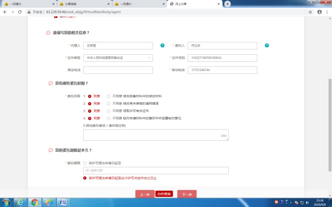Click the 固定电话 input field

tap(118, 70)
